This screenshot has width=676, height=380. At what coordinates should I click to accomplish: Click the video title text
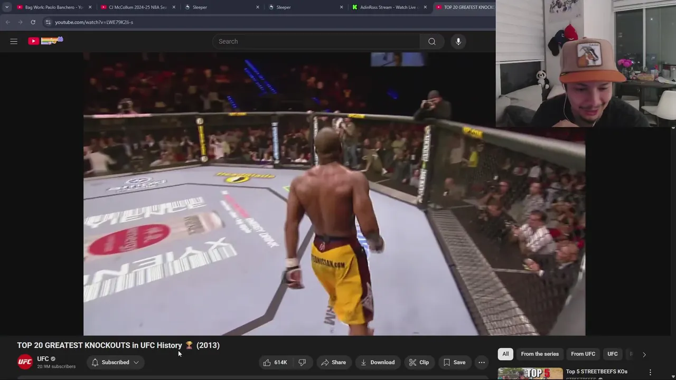coord(118,345)
